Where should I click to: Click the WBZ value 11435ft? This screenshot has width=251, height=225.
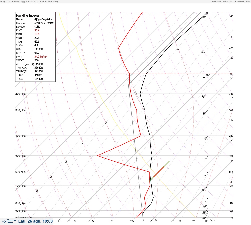click(39, 49)
